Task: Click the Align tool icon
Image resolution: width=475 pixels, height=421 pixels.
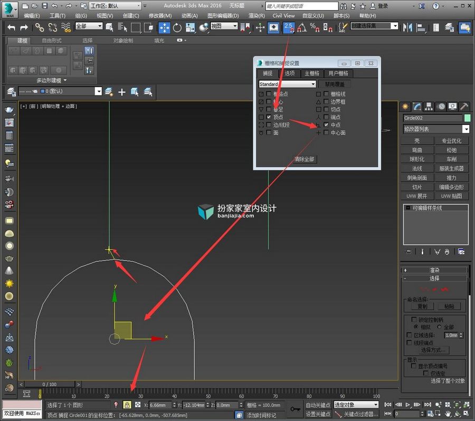Action: click(421, 28)
